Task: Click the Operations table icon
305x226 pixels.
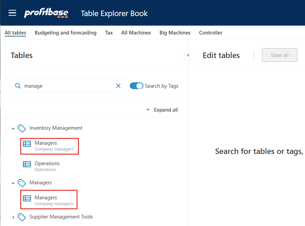Action: (x=27, y=164)
